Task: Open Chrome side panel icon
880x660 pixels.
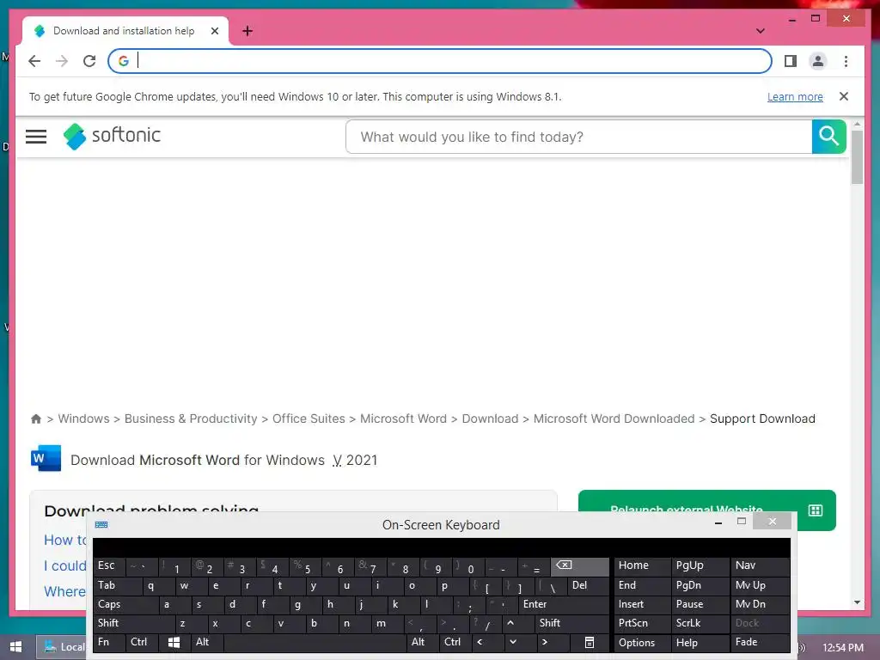Action: click(791, 61)
